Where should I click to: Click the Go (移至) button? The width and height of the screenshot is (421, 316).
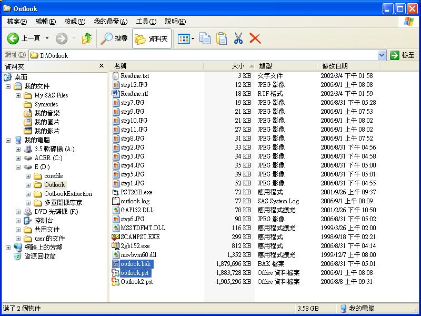(402, 55)
